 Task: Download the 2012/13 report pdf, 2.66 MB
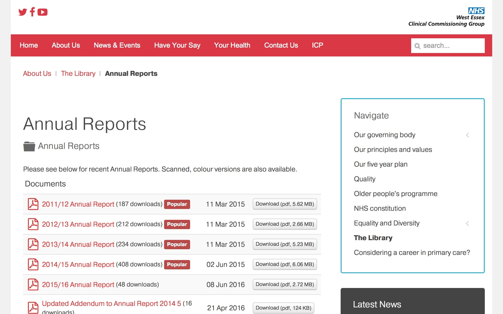[x=285, y=224]
